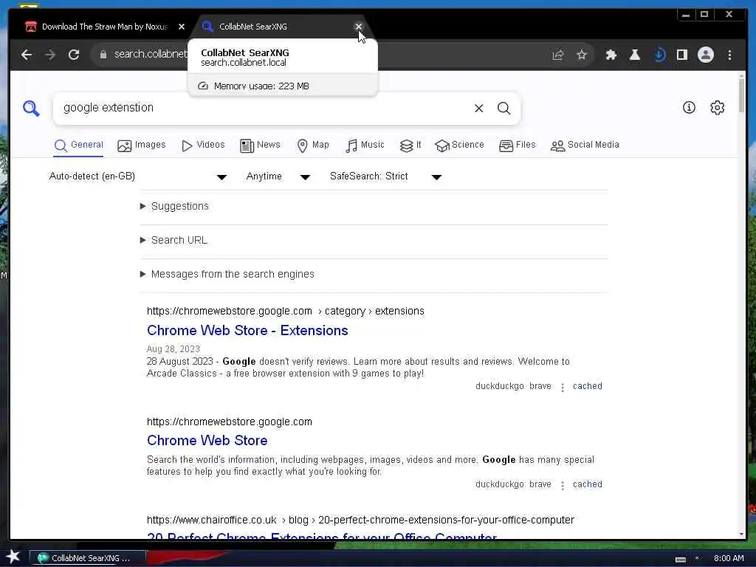The width and height of the screenshot is (756, 567).
Task: Click the keyboard layout tray icon
Action: coord(680,559)
